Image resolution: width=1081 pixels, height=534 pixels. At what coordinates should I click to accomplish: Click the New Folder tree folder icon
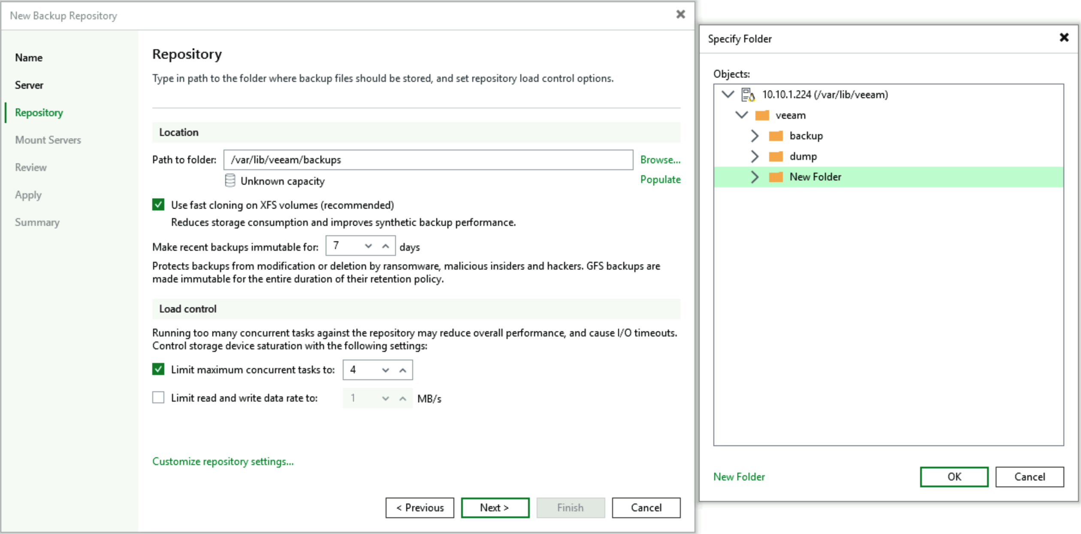pyautogui.click(x=776, y=177)
